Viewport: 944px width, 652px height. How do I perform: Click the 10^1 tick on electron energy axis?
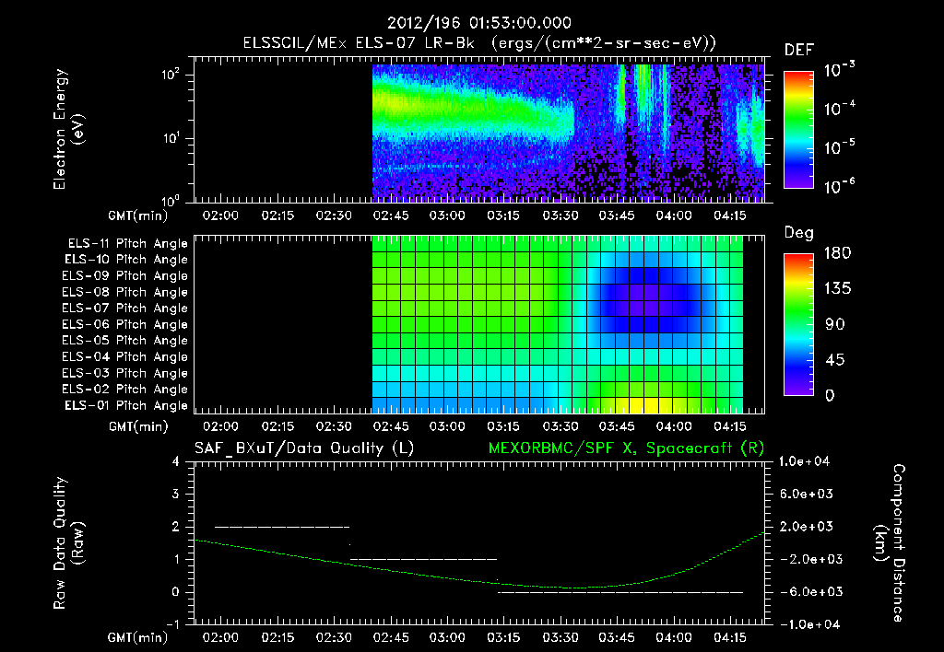pos(171,138)
